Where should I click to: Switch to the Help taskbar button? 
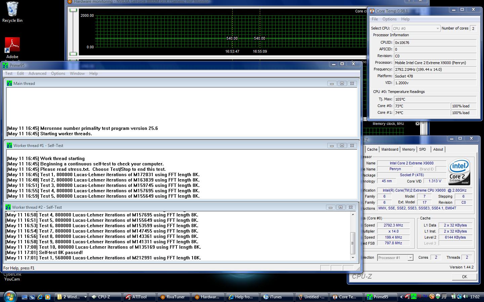click(242, 297)
